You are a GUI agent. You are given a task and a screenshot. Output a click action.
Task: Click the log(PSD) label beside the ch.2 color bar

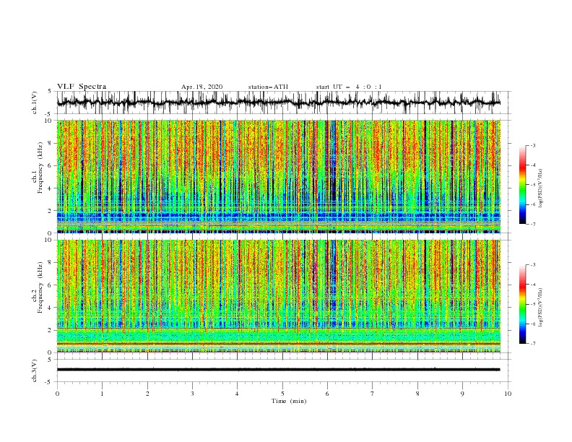coord(542,308)
